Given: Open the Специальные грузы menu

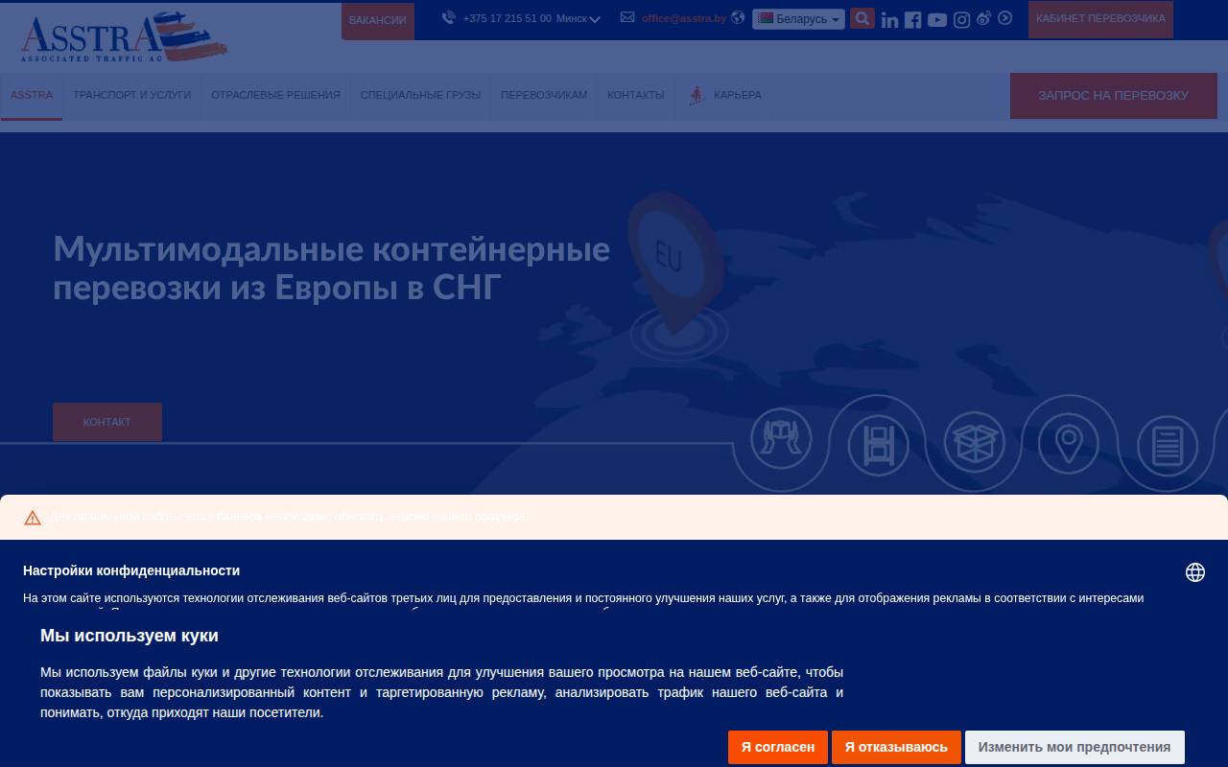Looking at the screenshot, I should 420,95.
